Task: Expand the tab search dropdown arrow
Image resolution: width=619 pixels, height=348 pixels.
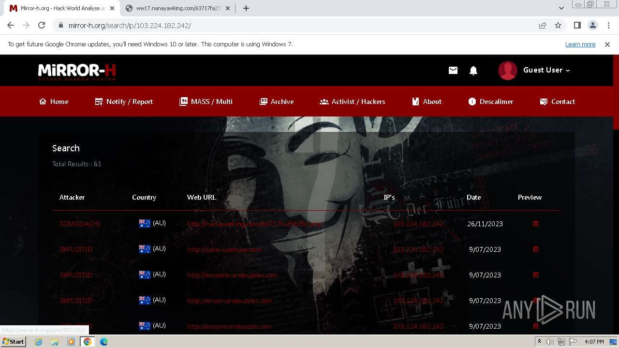Action: pos(561,8)
